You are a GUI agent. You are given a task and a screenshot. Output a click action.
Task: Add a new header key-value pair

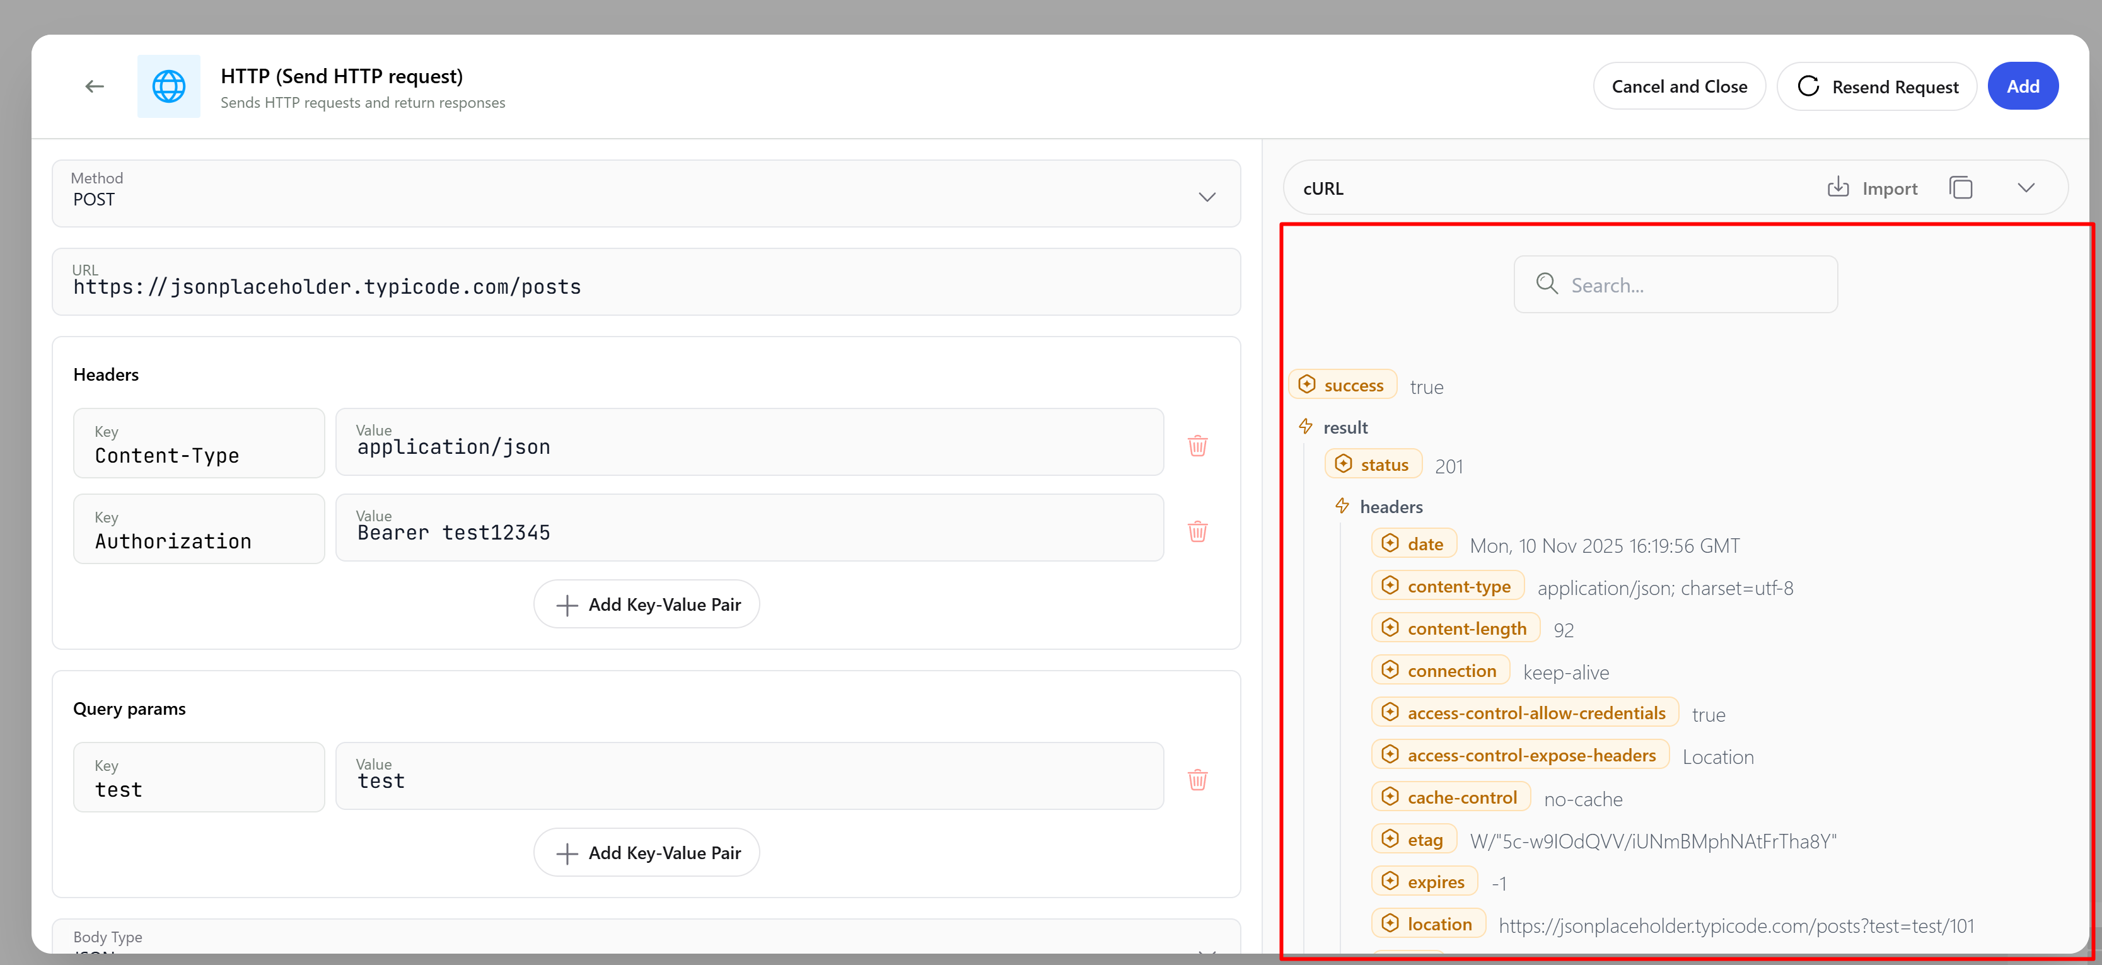click(646, 604)
